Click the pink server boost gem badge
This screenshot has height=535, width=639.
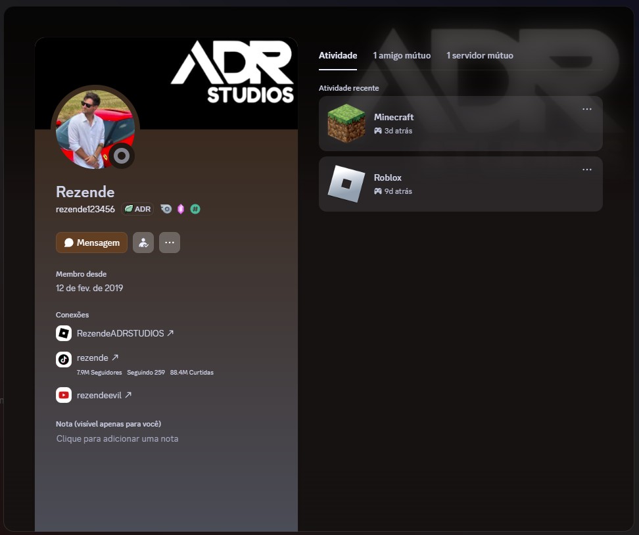pos(181,209)
